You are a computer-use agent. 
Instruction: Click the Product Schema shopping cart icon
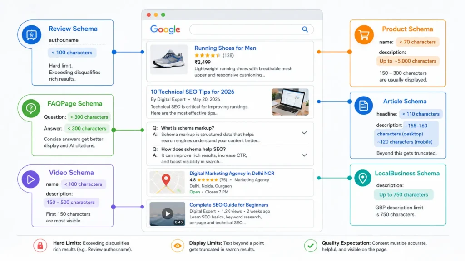[364, 35]
